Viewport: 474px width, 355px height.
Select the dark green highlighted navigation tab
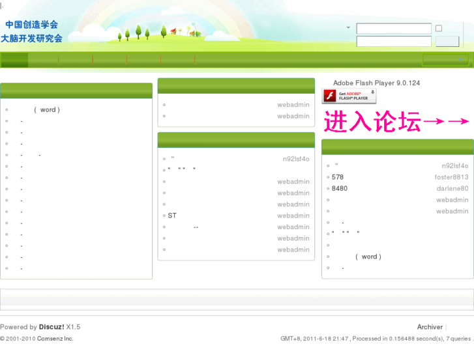[x=14, y=60]
